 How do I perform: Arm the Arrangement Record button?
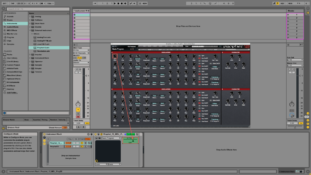tap(122, 3)
